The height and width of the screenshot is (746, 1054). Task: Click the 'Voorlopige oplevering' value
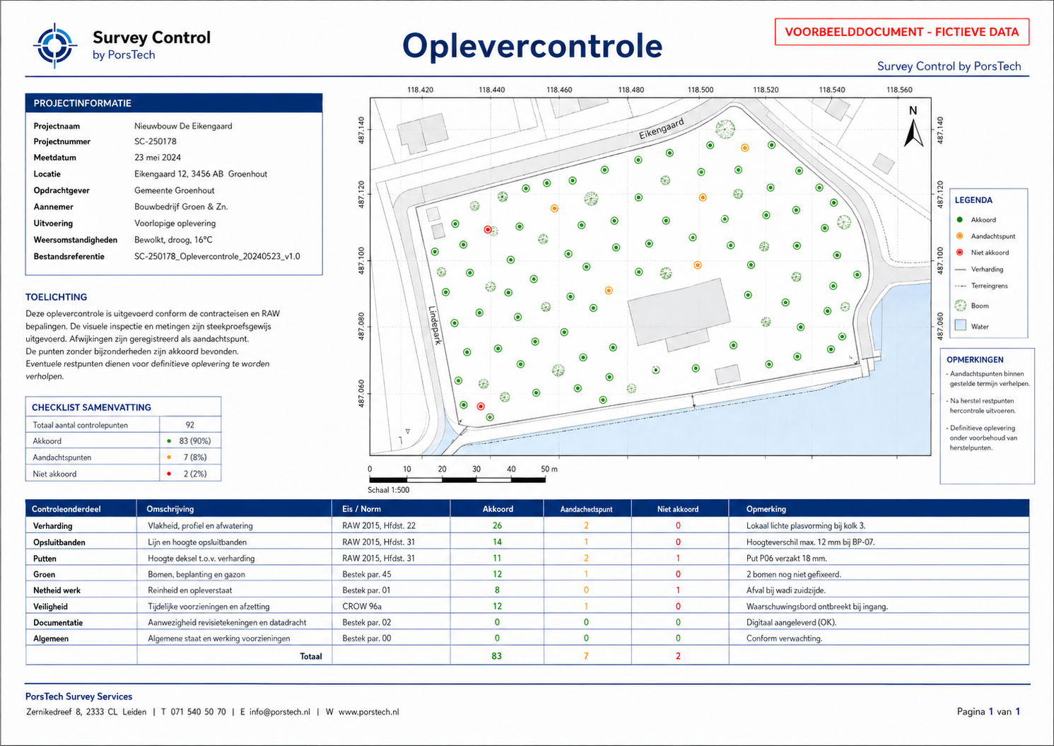coord(175,223)
